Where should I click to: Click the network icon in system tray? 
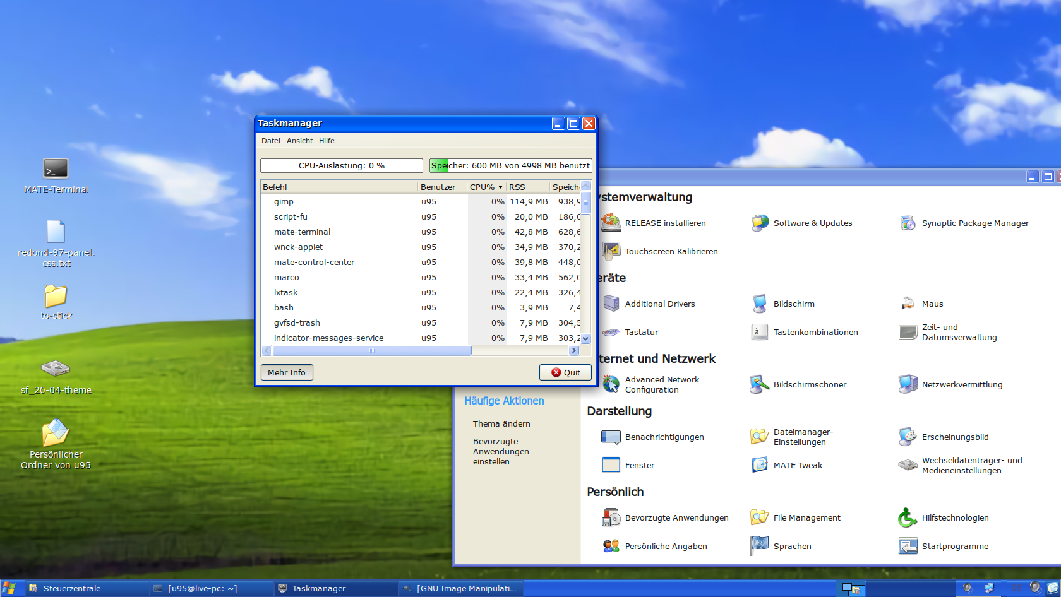pos(989,588)
